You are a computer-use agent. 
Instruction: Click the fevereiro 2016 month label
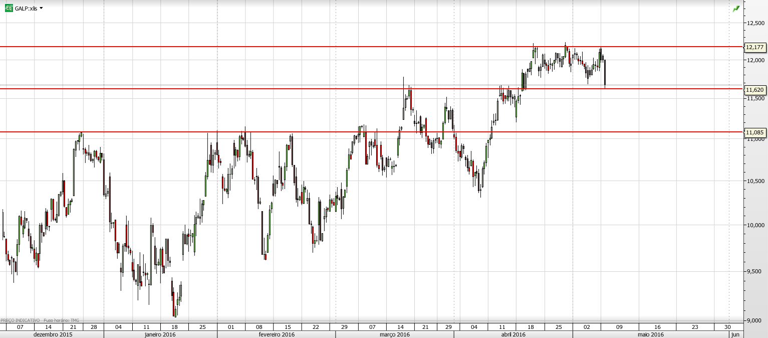pos(277,334)
